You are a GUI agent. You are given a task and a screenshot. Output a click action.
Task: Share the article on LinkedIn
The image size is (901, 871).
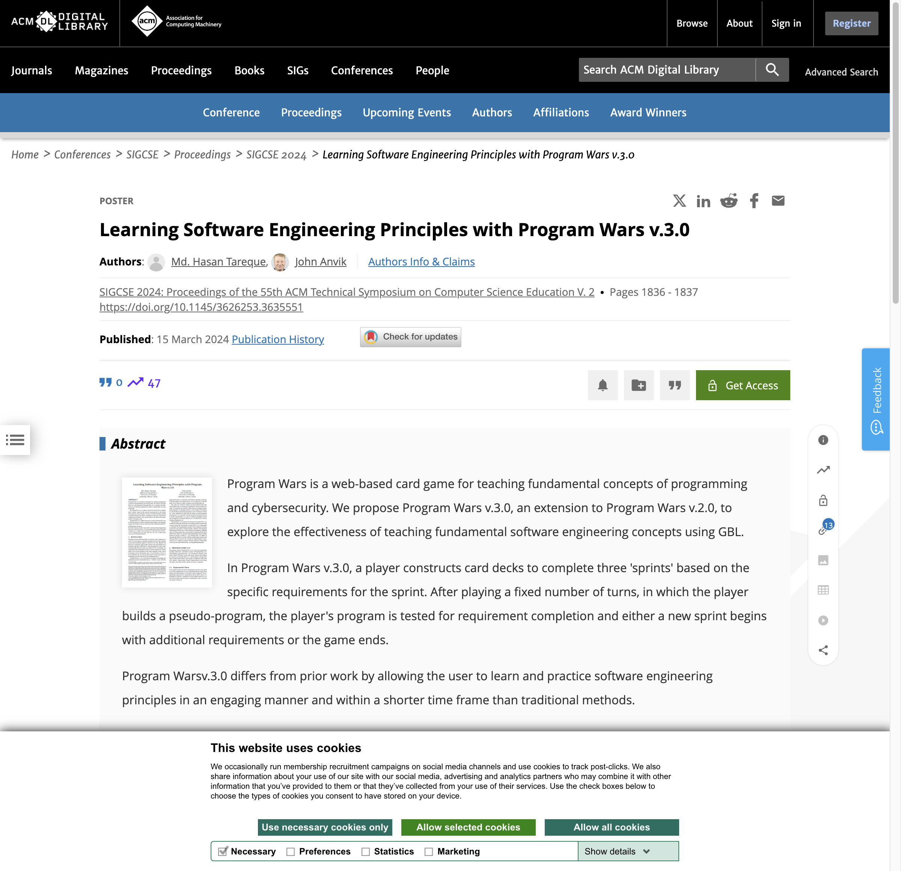coord(704,201)
